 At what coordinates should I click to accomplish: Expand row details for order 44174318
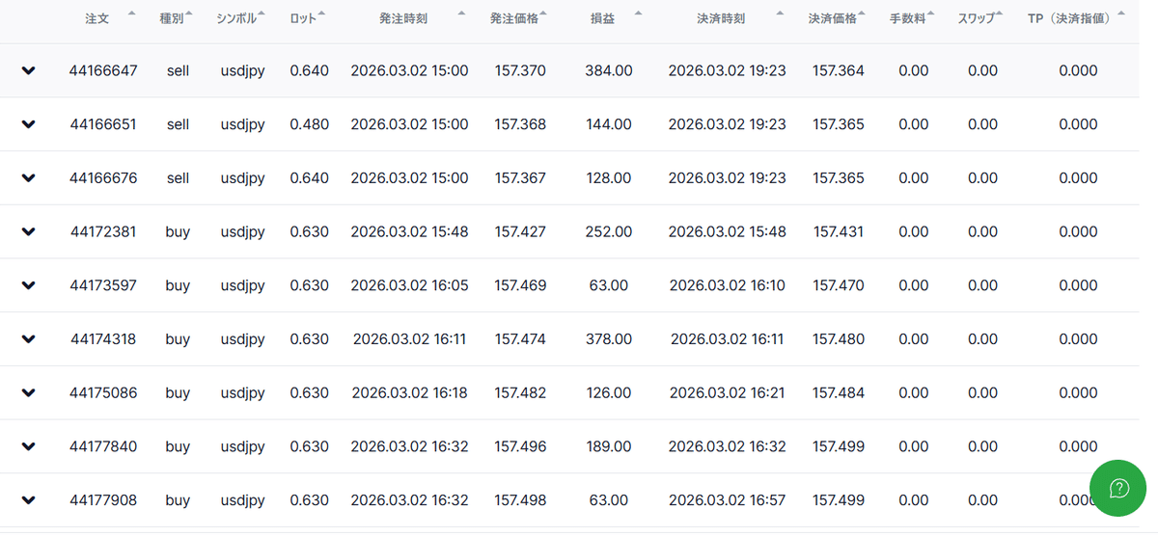coord(28,339)
